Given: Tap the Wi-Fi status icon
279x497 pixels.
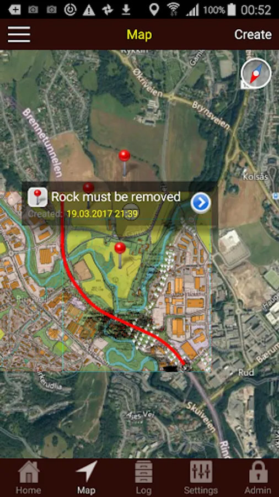Looking at the screenshot, I should pos(173,9).
